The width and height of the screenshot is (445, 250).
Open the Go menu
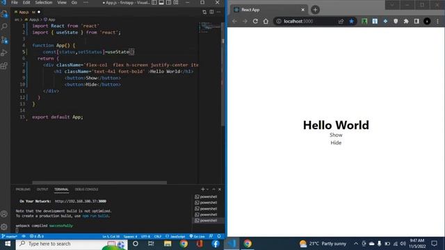[74, 3]
